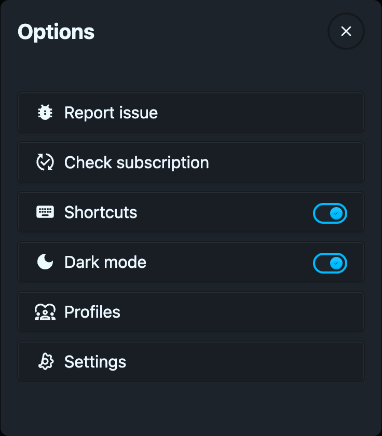382x436 pixels.
Task: Disable the Dark mode toggle switch
Action: click(330, 263)
